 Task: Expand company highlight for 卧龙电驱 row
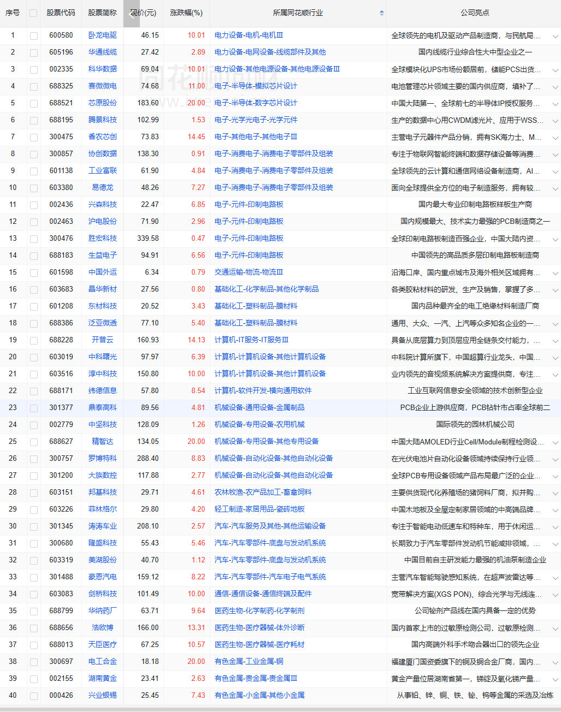coord(555,36)
